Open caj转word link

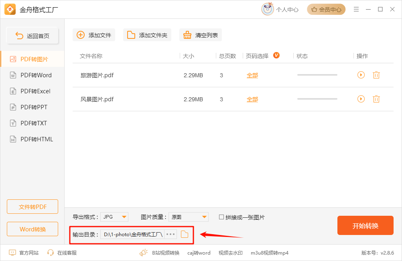pyautogui.click(x=199, y=253)
